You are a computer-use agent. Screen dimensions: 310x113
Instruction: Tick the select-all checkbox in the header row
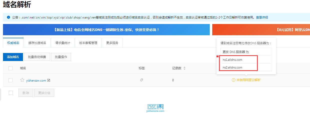point(10,68)
